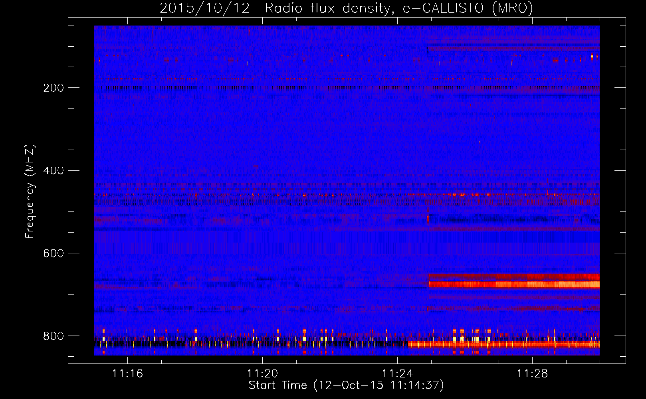
Task: Click the 11:16 time tick label
Action: 127,373
